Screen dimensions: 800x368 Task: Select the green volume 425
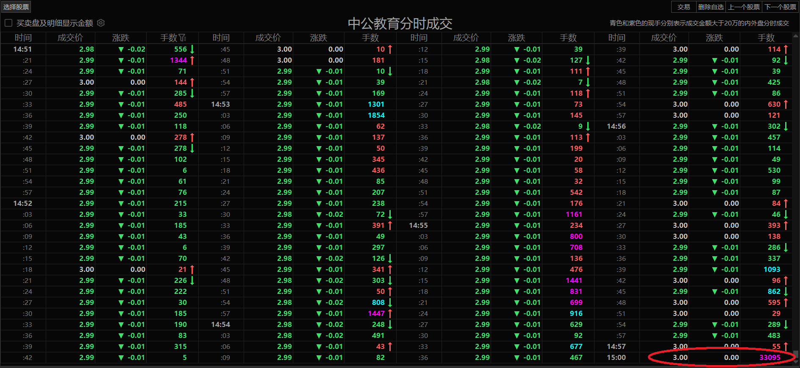pyautogui.click(x=774, y=82)
